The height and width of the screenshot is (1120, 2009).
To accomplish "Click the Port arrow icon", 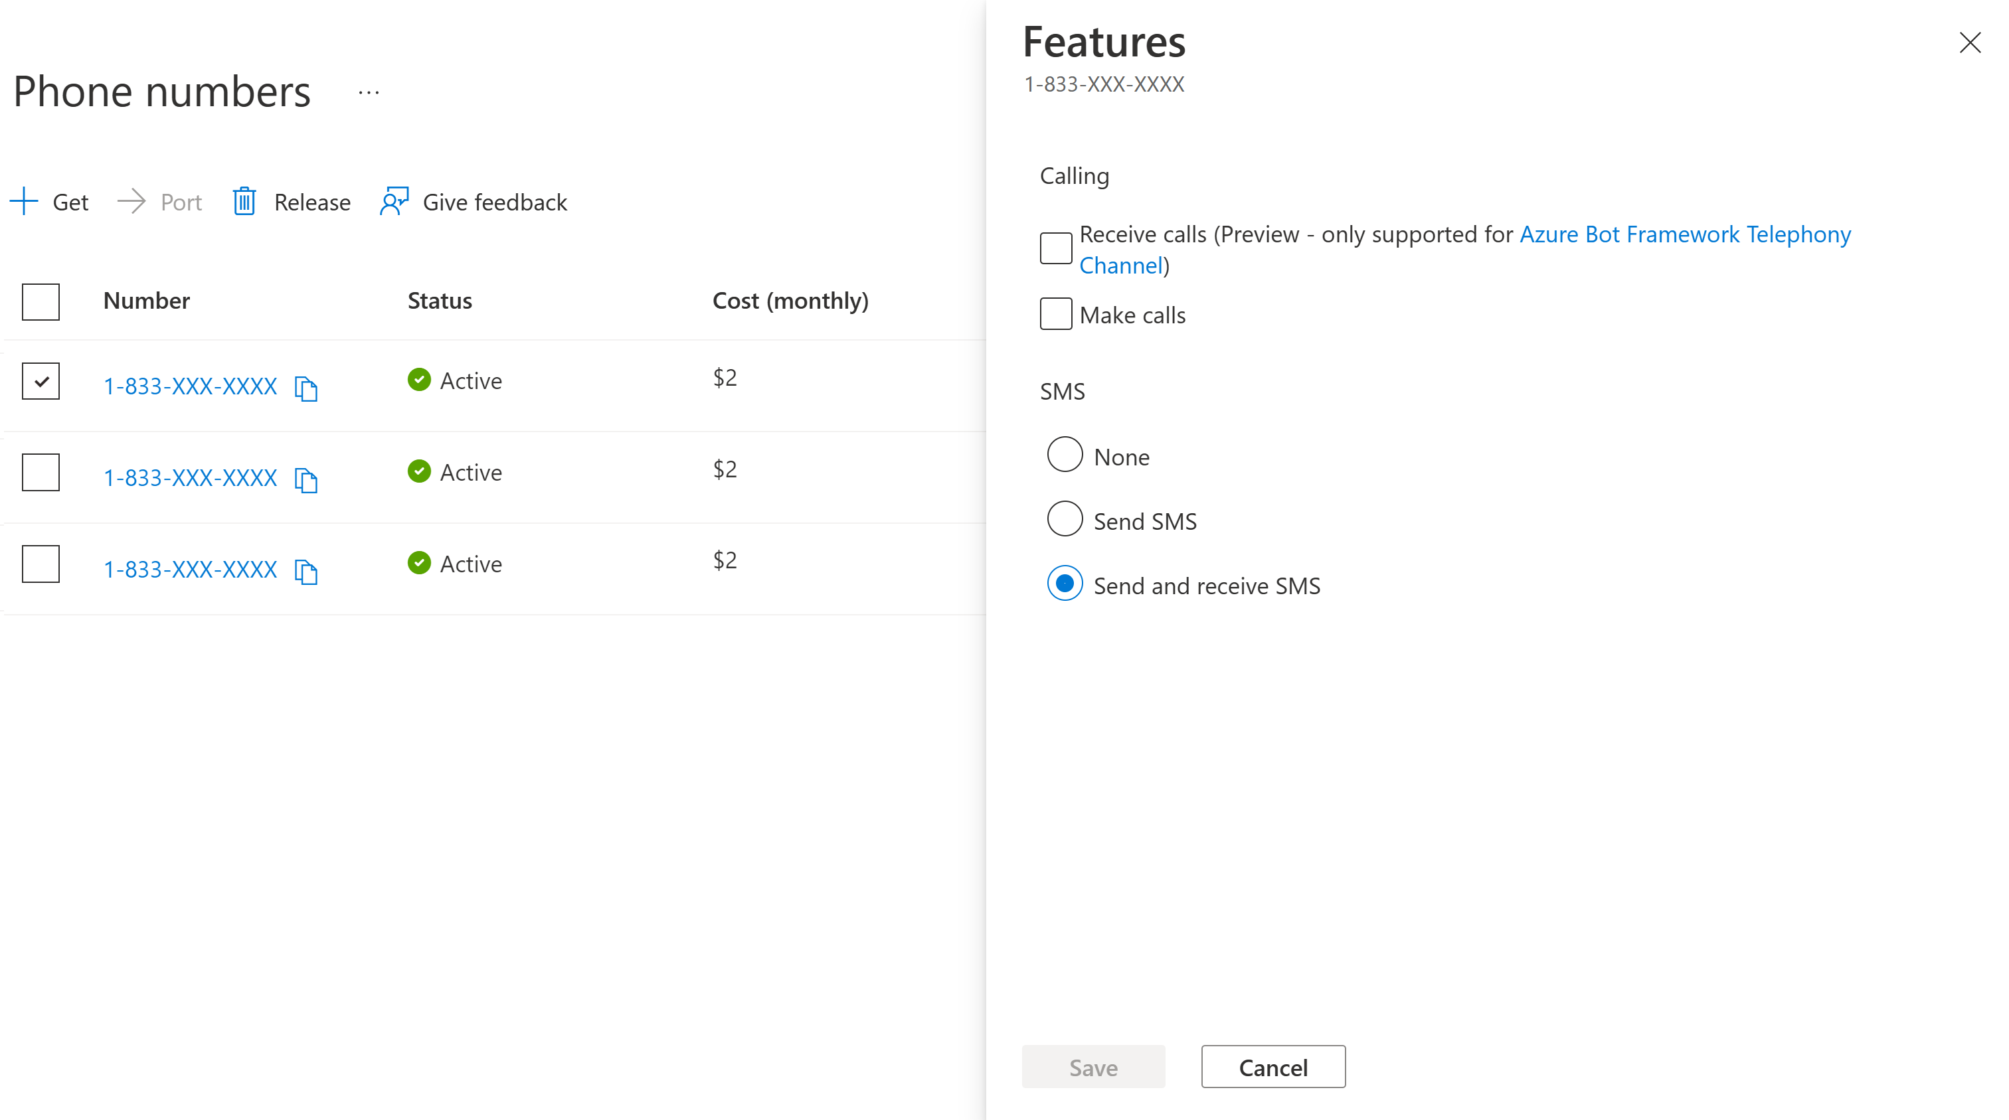I will (131, 201).
